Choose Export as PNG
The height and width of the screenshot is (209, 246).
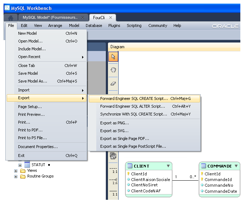pos(114,123)
